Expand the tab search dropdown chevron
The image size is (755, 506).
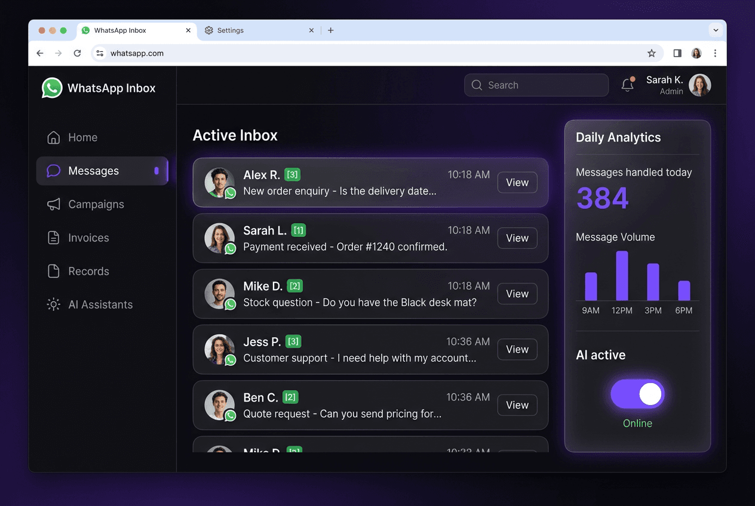tap(716, 30)
